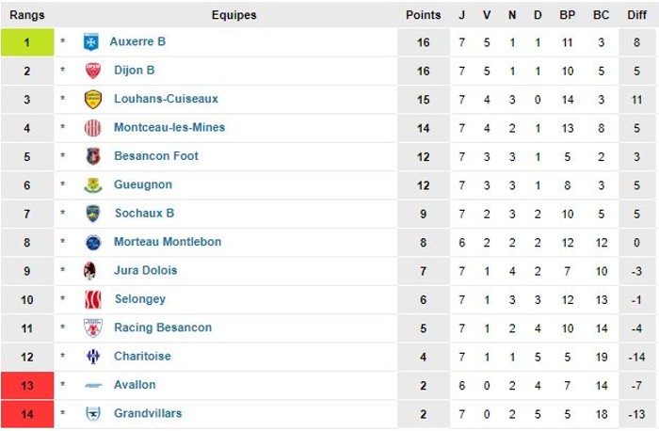Follow the Charitoise team link

coord(142,357)
